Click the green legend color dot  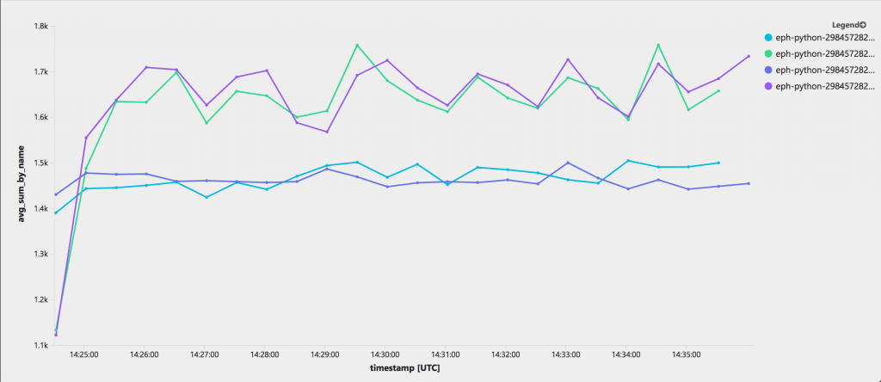pos(768,53)
